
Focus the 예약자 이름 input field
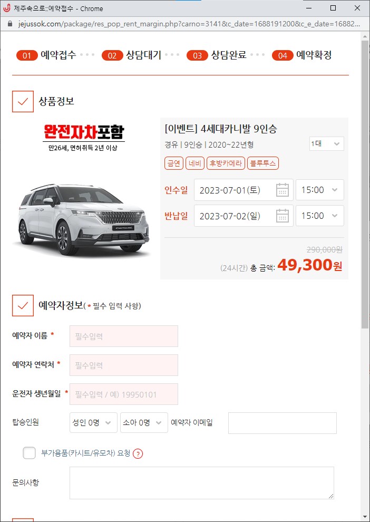pos(124,336)
